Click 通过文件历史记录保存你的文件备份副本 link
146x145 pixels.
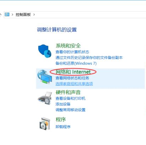tap(89, 57)
